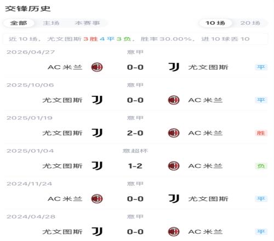Click 平 badge of 2026/04/27 match
This screenshot has width=274, height=241.
tap(261, 67)
